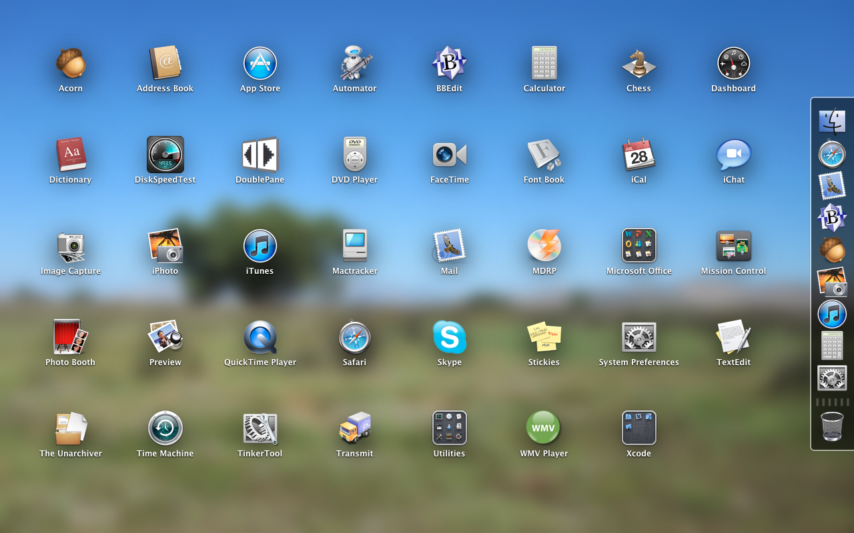This screenshot has height=533, width=854.
Task: Open Stickies
Action: [544, 337]
